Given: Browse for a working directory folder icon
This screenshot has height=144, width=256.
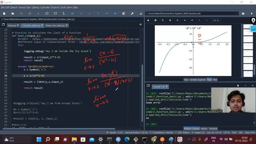Looking at the screenshot, I should point(243,14).
